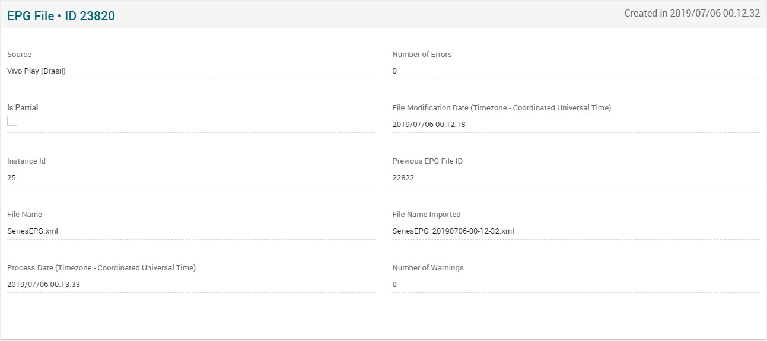The height and width of the screenshot is (341, 767).
Task: Click the Is Partial label text
Action: point(23,108)
